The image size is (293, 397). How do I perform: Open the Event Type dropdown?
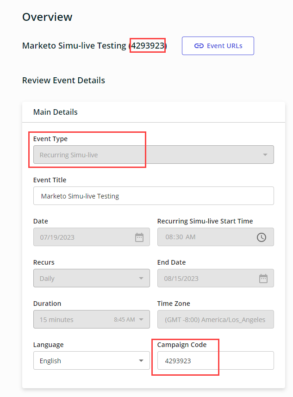click(x=154, y=155)
